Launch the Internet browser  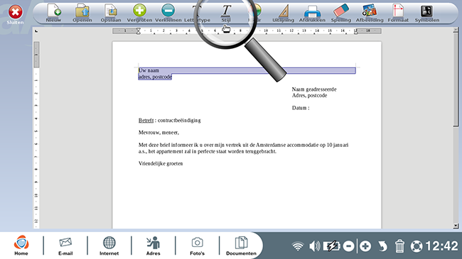pyautogui.click(x=109, y=246)
